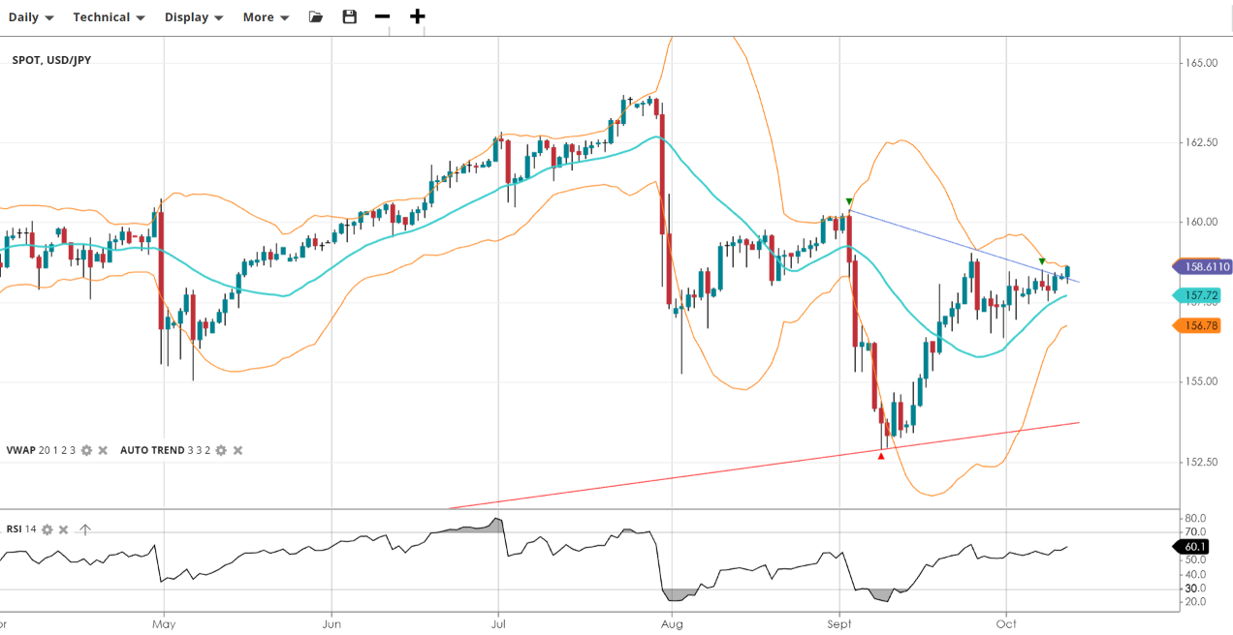The image size is (1233, 635).
Task: Click the Sept date axis label
Action: click(839, 624)
